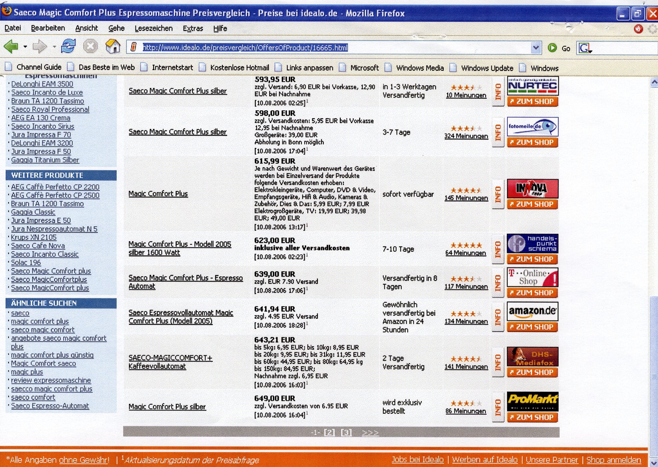Open the 145 Meinungen reviews link
658x467 pixels.
466,198
